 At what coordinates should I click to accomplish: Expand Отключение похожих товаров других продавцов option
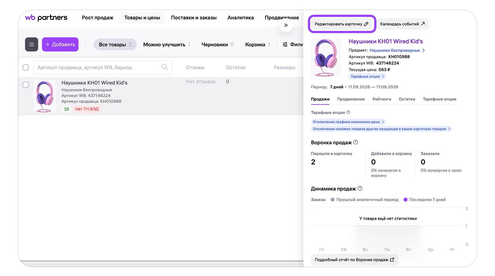point(381,129)
